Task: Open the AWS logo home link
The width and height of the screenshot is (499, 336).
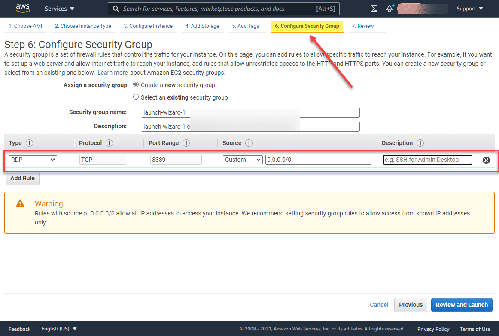Action: tap(23, 8)
